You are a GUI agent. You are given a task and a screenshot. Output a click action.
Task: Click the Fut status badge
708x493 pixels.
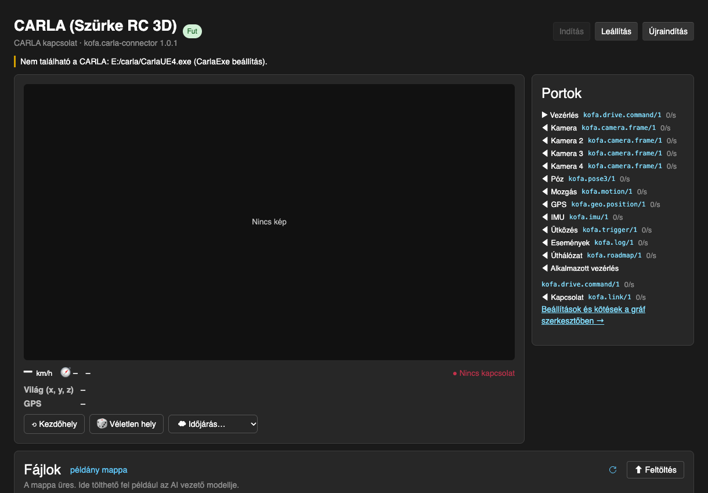coord(192,31)
